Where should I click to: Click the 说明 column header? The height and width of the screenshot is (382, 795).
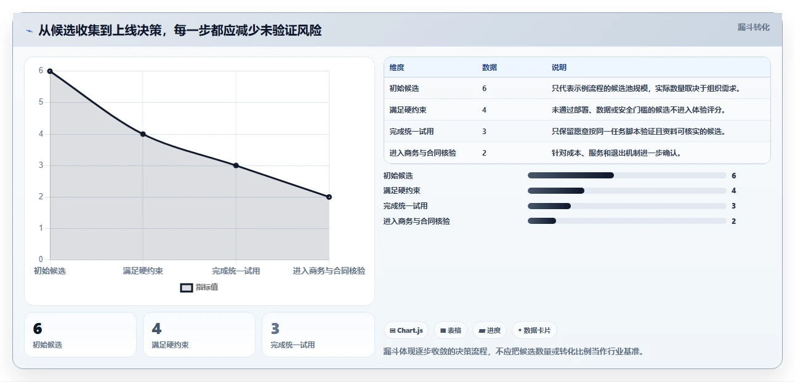coord(559,68)
